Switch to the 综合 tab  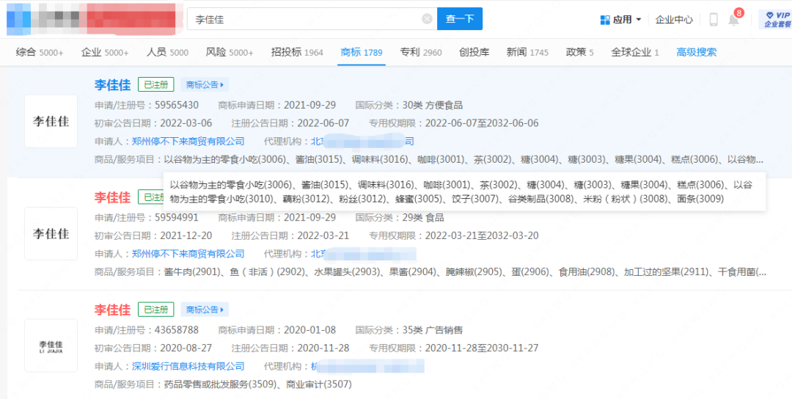tap(40, 52)
